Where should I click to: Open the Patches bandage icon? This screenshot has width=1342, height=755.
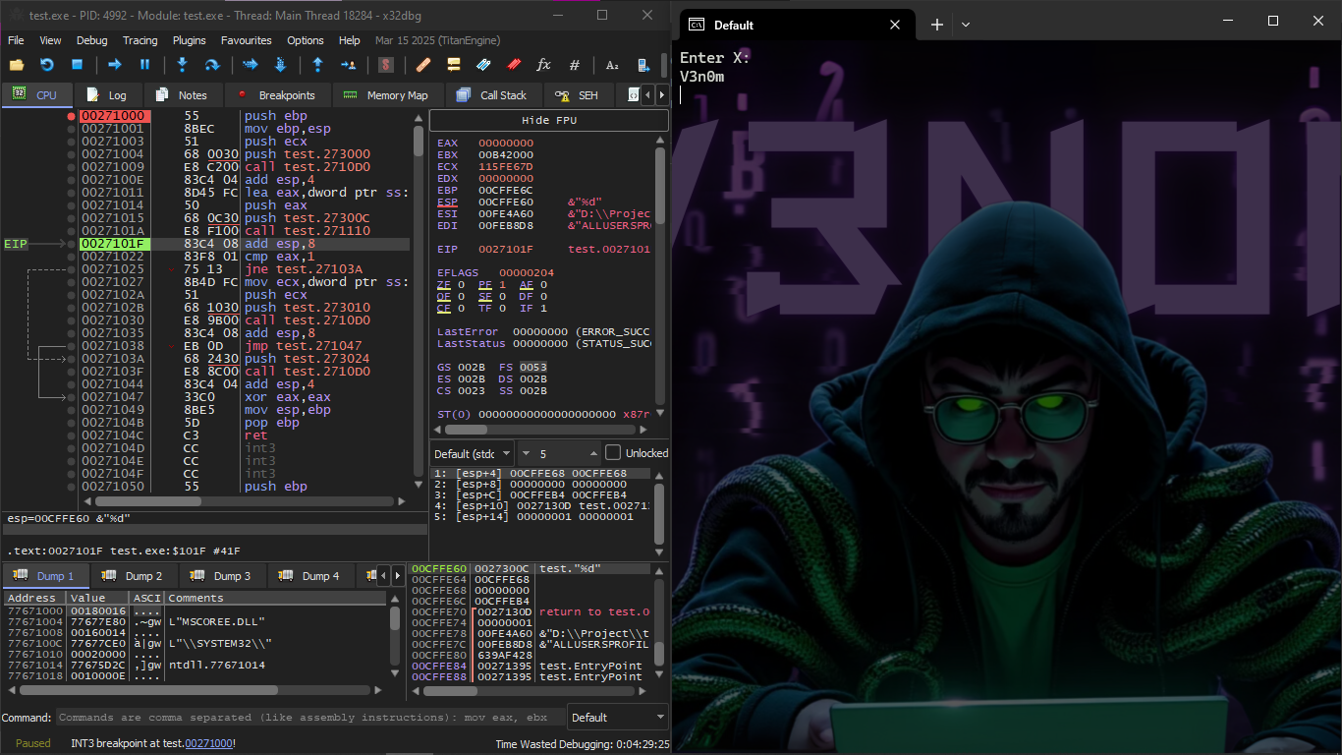point(423,65)
